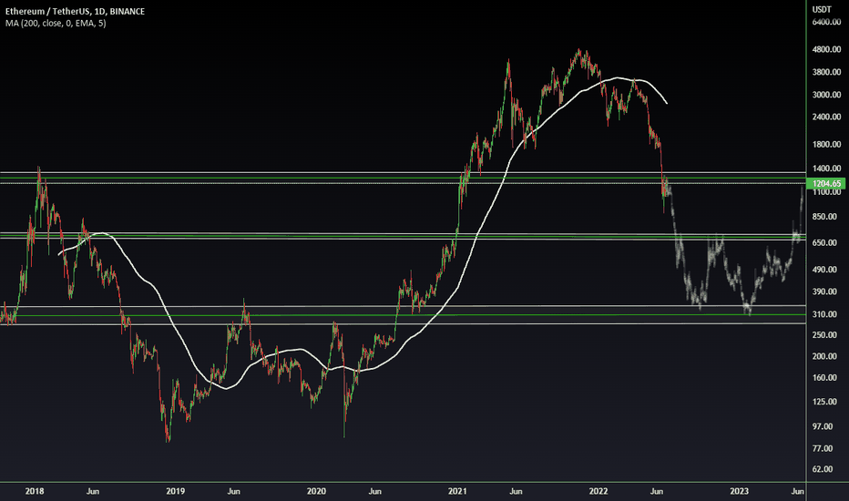The image size is (849, 501).
Task: Click the Jun label between 2019 and 2020
Action: (x=234, y=491)
